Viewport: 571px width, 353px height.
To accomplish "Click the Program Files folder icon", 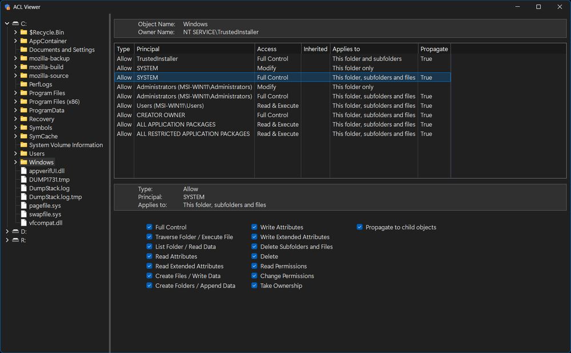I will (23, 93).
